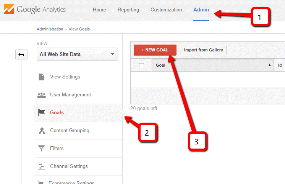Click the Channel Settings icon
This screenshot has width=285, height=184.
point(42,166)
